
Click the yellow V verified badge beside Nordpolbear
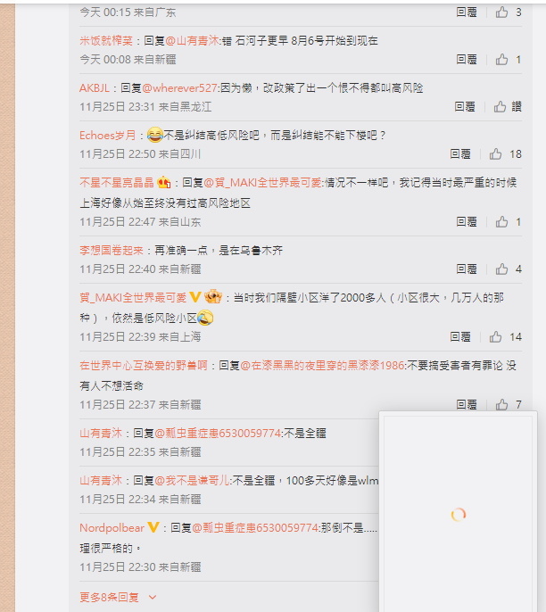tap(153, 527)
